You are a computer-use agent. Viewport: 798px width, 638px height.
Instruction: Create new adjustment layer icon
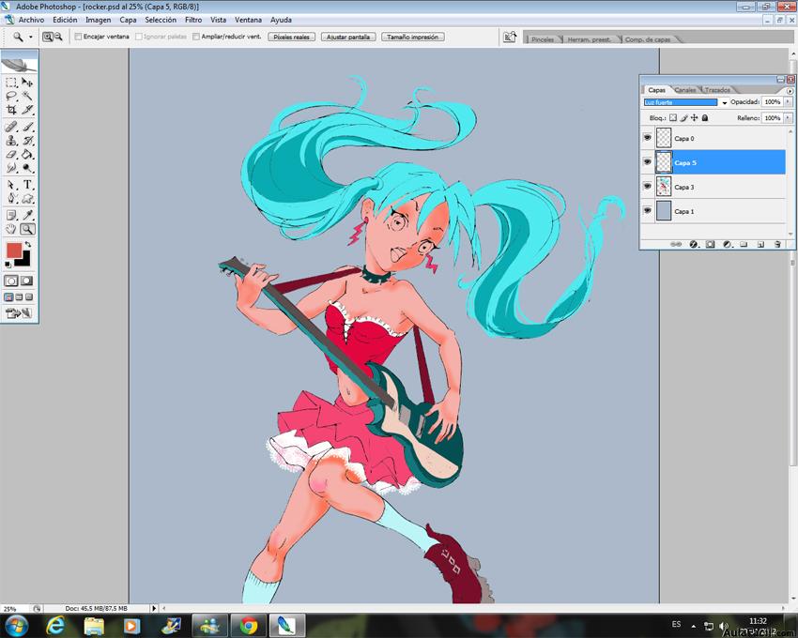click(x=727, y=244)
